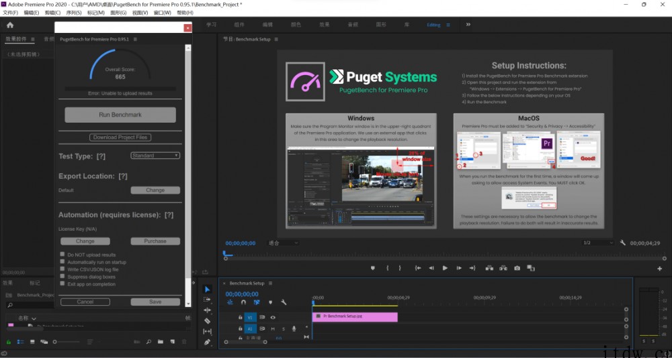Export frame with camera icon
The height and width of the screenshot is (358, 672).
(517, 268)
